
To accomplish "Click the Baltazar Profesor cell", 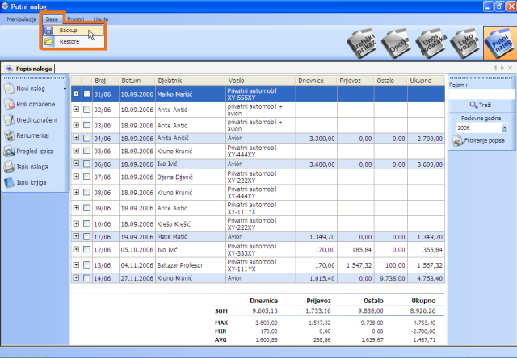I will [x=191, y=265].
